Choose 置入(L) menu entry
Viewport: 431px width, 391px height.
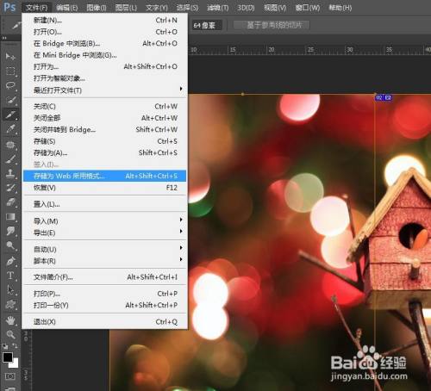105,204
